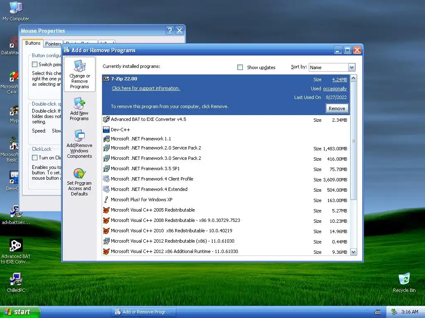Click program list scrollbar thumb
Viewport: 425px width, 318px height.
(x=354, y=141)
